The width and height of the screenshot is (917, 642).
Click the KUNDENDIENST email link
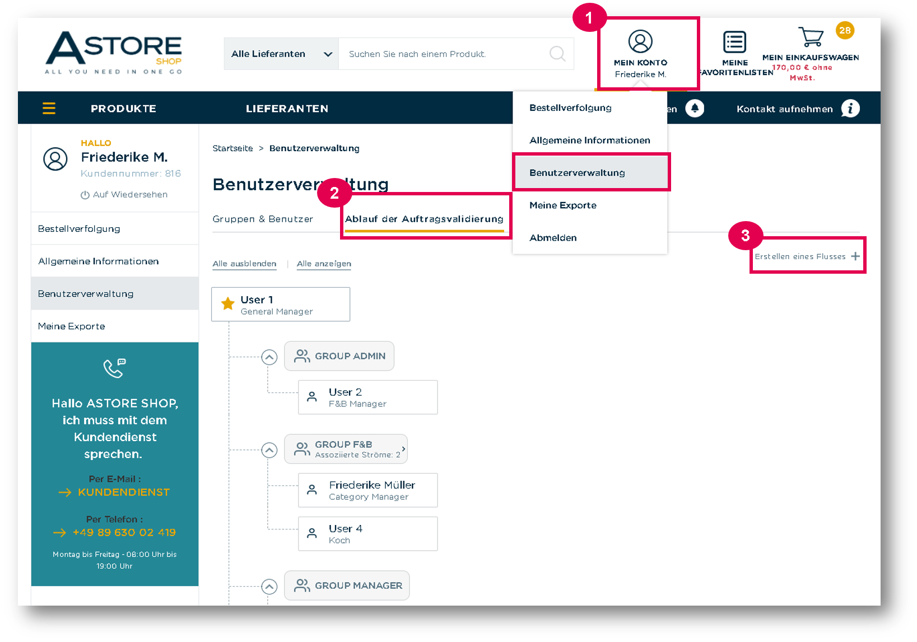[x=124, y=492]
